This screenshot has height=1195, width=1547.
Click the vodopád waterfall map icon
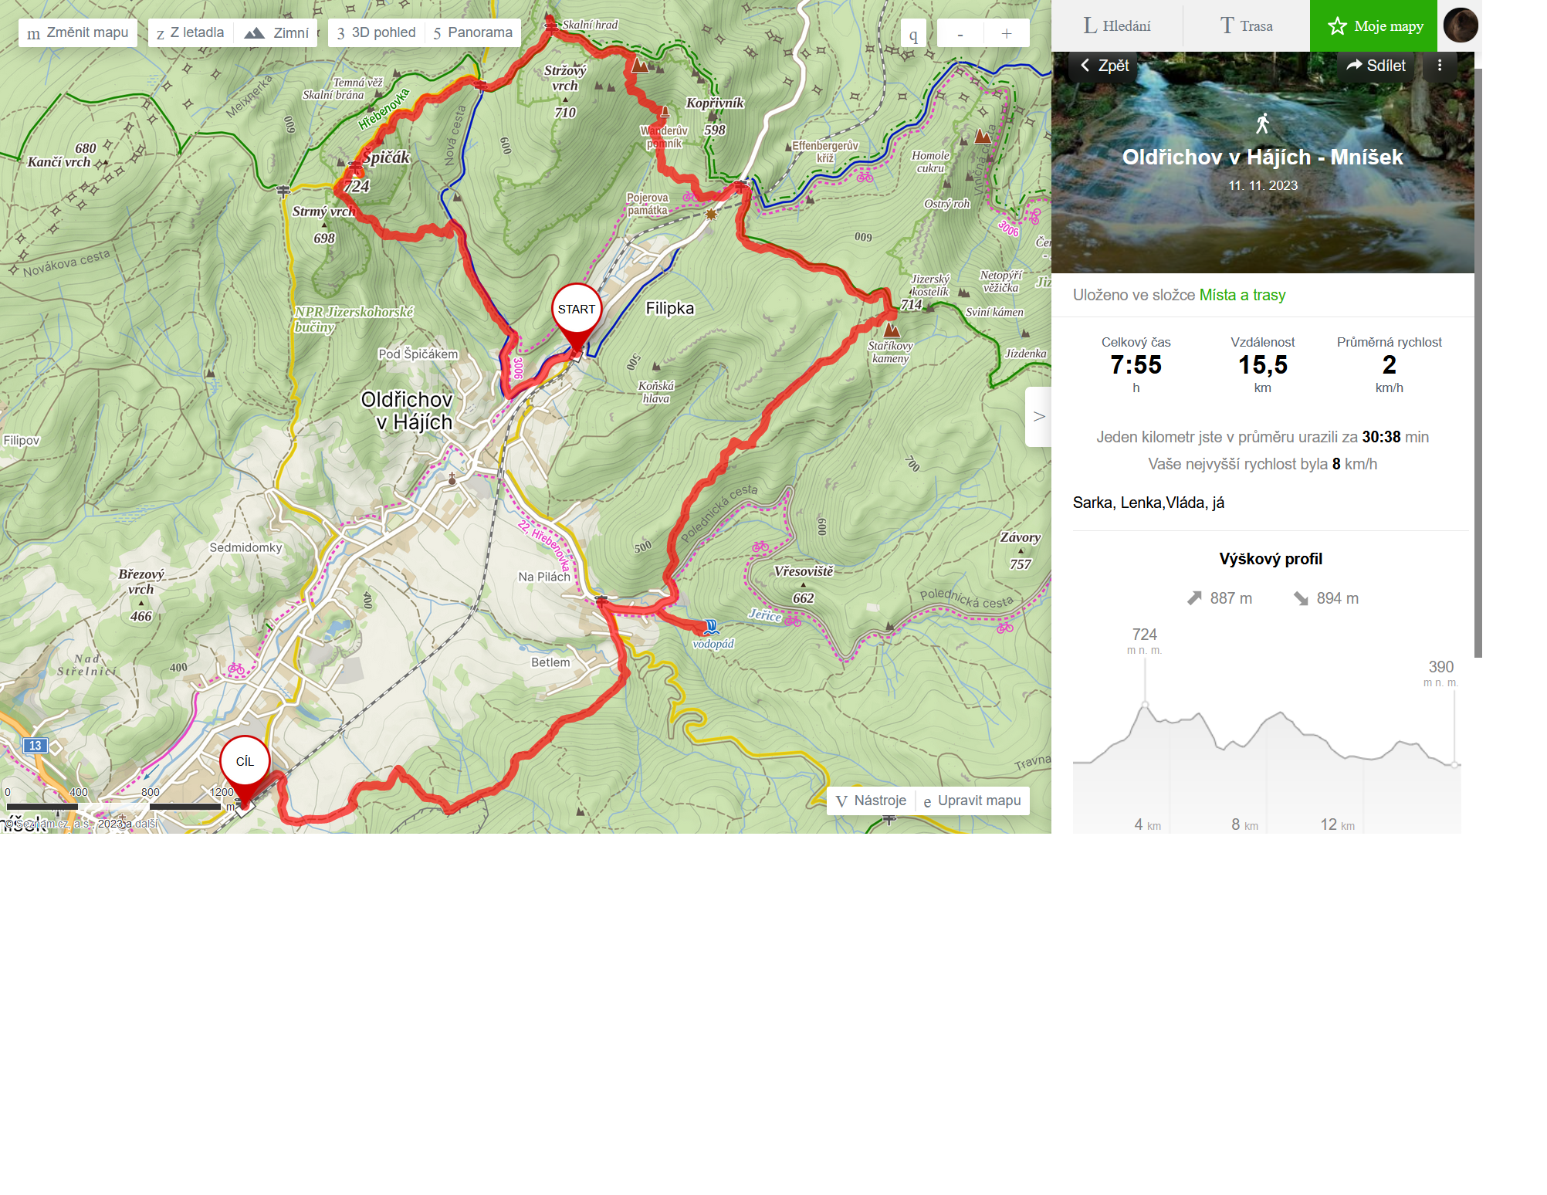(x=712, y=626)
